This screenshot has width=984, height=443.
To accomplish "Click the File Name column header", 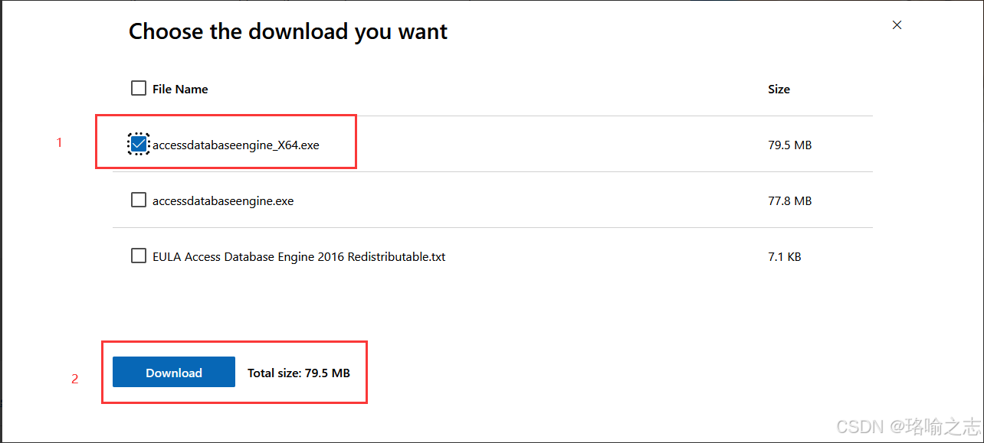I will coord(180,89).
